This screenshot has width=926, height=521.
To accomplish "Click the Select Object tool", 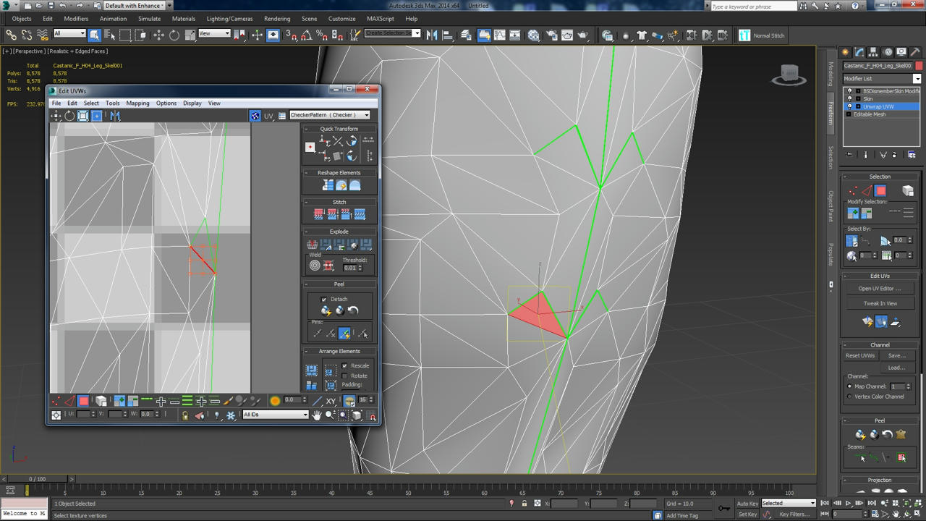I will click(94, 35).
